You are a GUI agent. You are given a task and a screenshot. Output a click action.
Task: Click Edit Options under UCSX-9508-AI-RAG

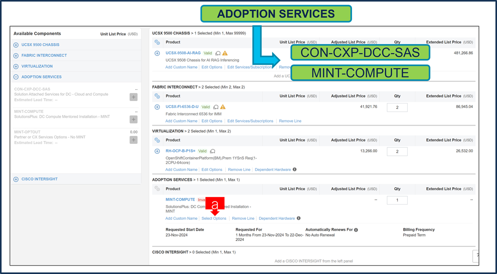click(x=212, y=67)
